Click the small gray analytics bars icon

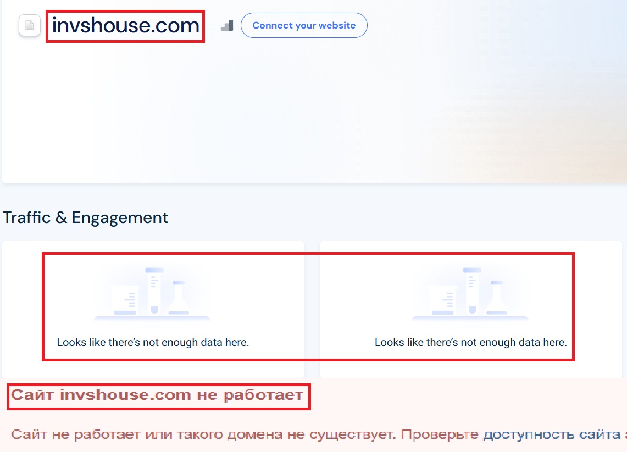pos(227,25)
